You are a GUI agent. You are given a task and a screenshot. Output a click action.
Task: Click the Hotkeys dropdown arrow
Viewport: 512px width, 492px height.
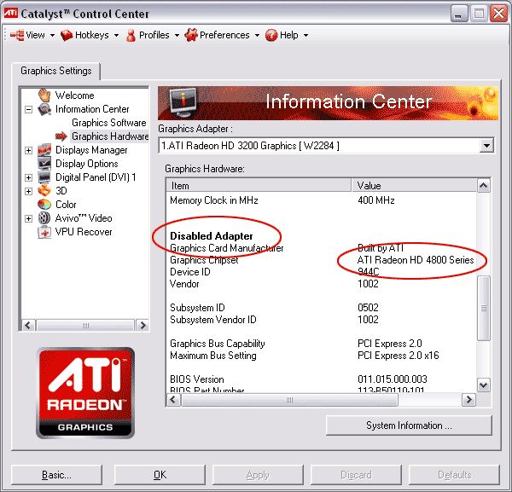(116, 35)
